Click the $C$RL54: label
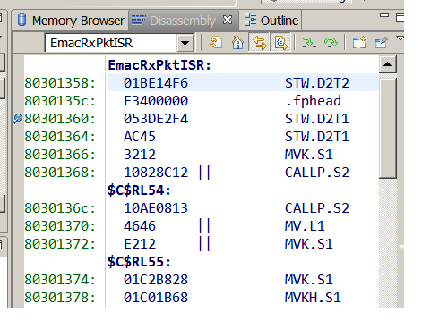This screenshot has width=439, height=329. 139,190
